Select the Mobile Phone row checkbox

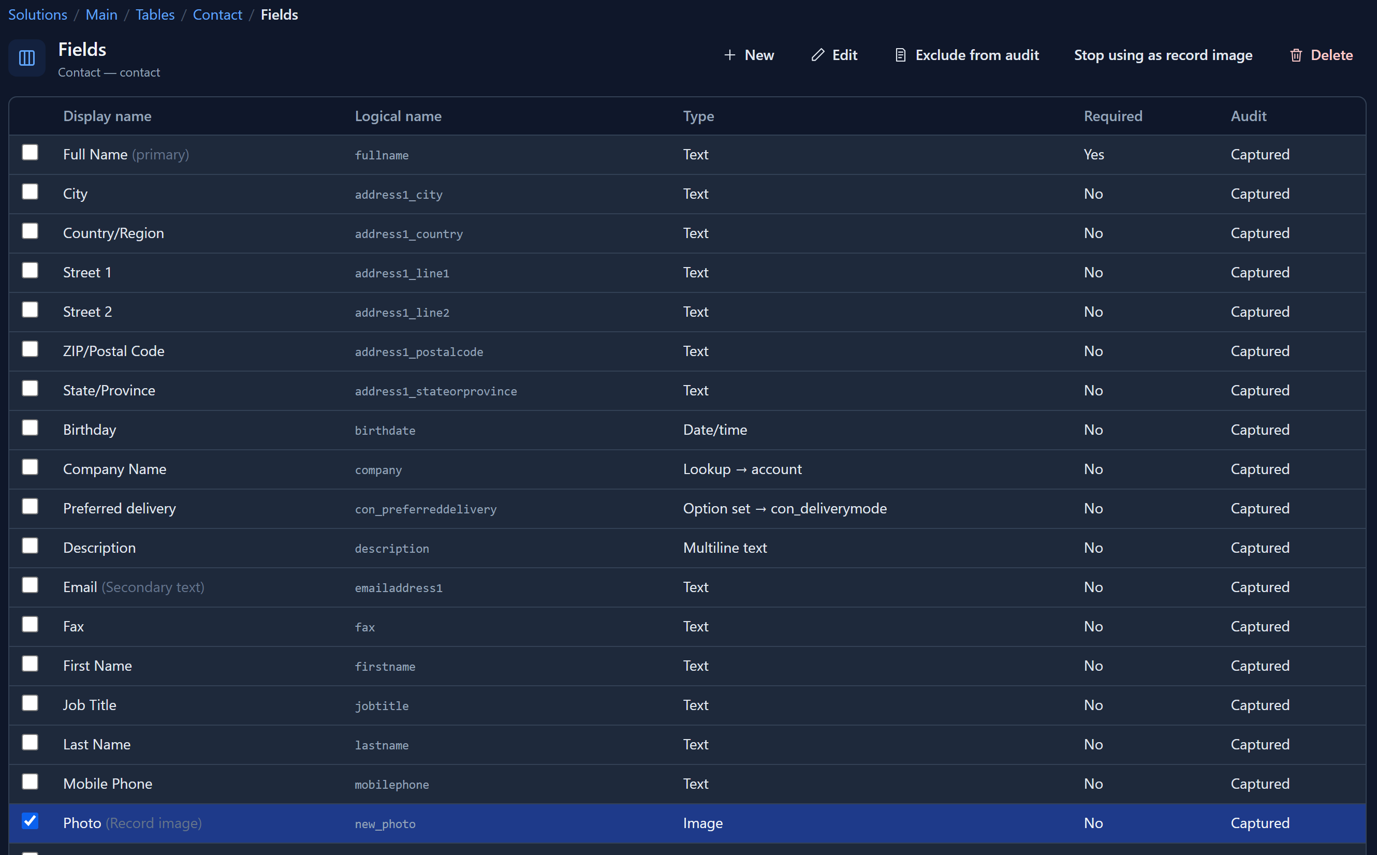coord(30,782)
